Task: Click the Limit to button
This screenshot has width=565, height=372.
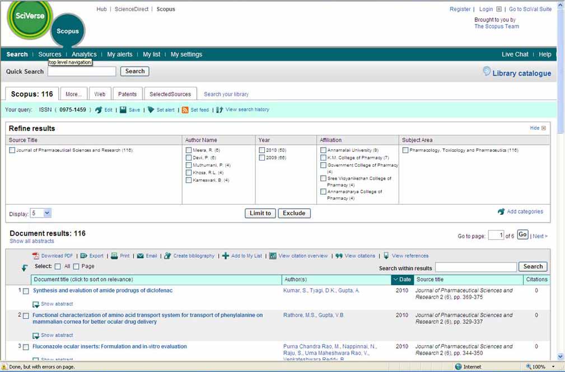Action: click(x=260, y=213)
